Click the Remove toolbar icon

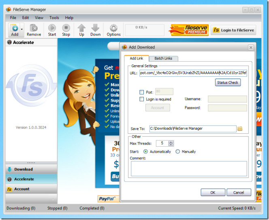(34, 30)
